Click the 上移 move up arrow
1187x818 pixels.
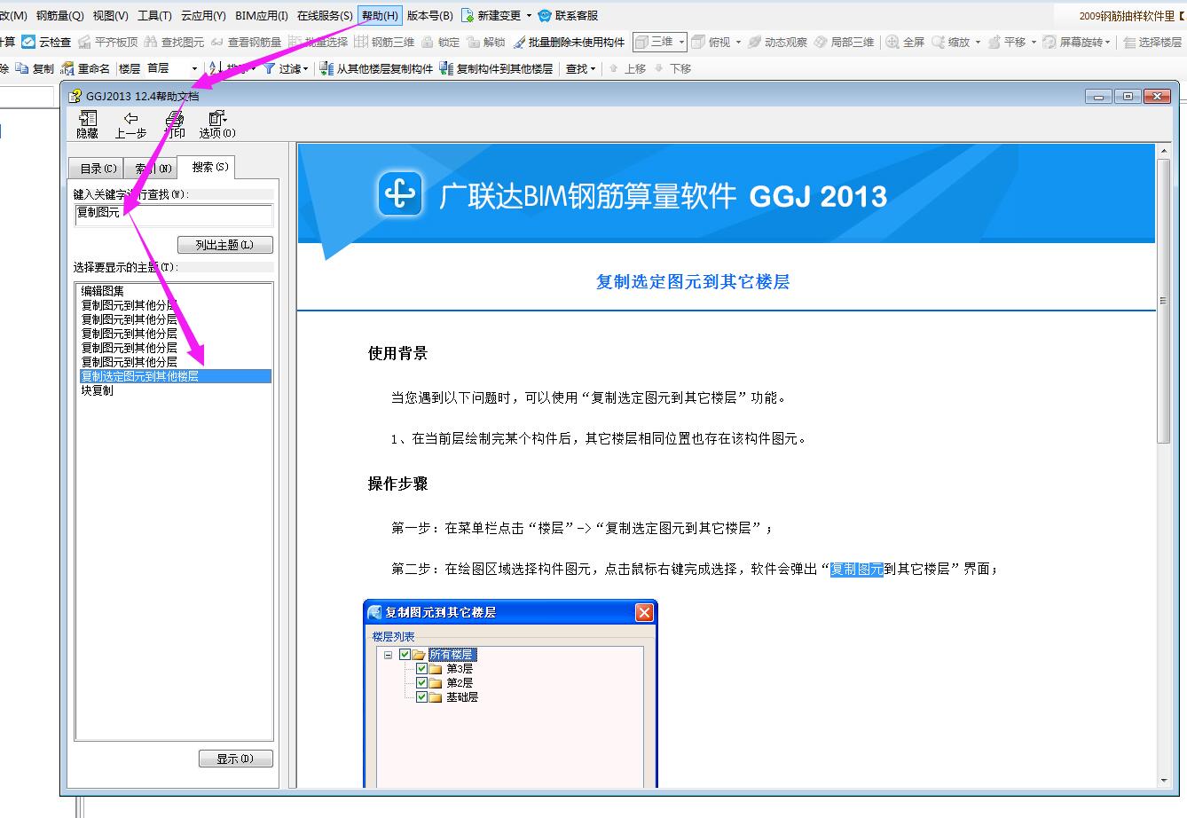613,68
